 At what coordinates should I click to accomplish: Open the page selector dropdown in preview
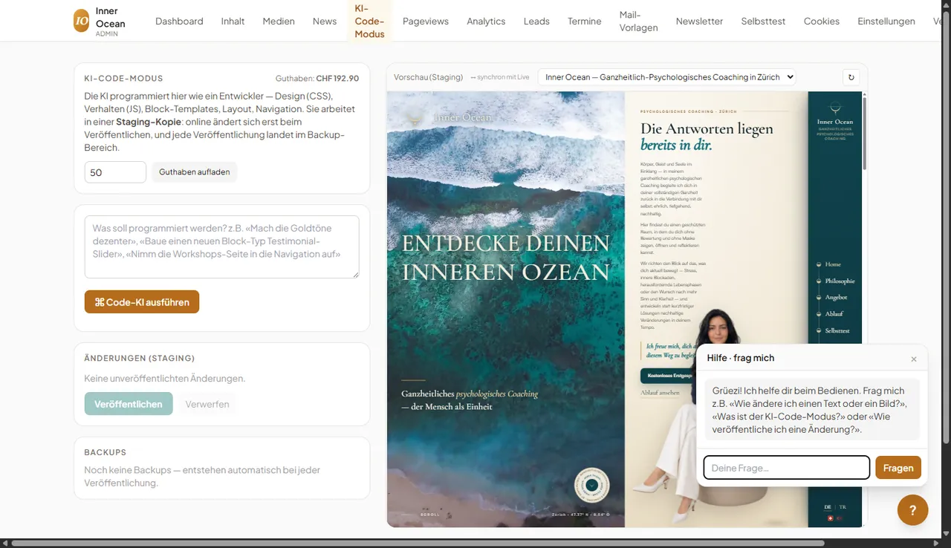click(x=666, y=76)
